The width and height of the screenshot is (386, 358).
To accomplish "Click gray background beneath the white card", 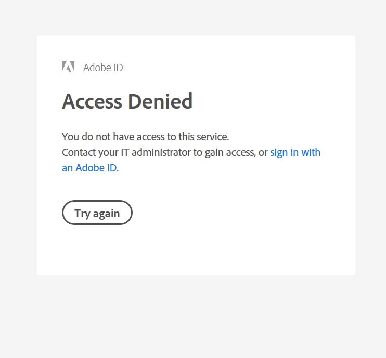I will coord(193,315).
